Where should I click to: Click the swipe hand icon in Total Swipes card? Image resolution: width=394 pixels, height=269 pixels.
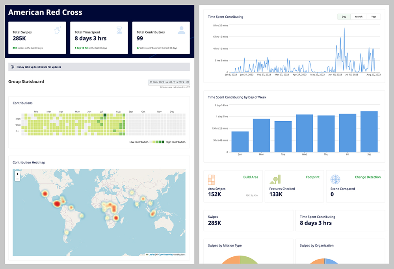(58, 30)
